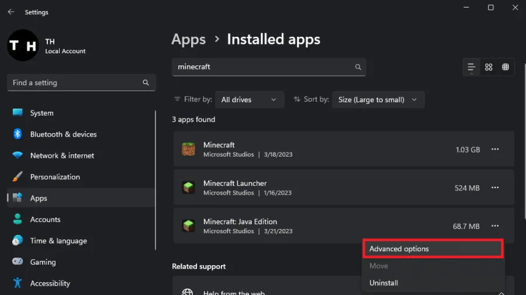Click the Gaming controller icon
Screen dimensions: 526x295
click(18, 262)
